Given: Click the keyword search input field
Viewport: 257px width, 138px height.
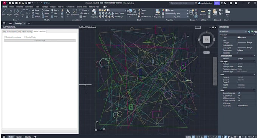Looking at the screenshot, I should point(182,3).
